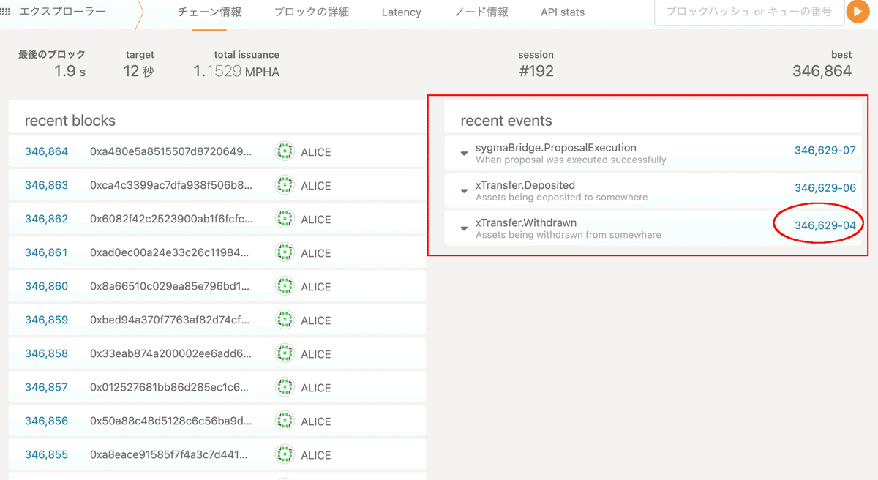Image resolution: width=878 pixels, height=480 pixels.
Task: Open block 346,855 link
Action: (x=46, y=454)
